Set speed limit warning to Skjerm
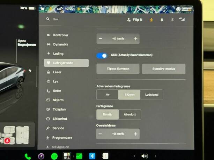This screenshot has height=160, width=214. (129, 95)
